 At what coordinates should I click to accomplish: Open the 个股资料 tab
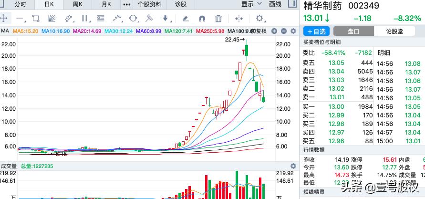pyautogui.click(x=150, y=4)
